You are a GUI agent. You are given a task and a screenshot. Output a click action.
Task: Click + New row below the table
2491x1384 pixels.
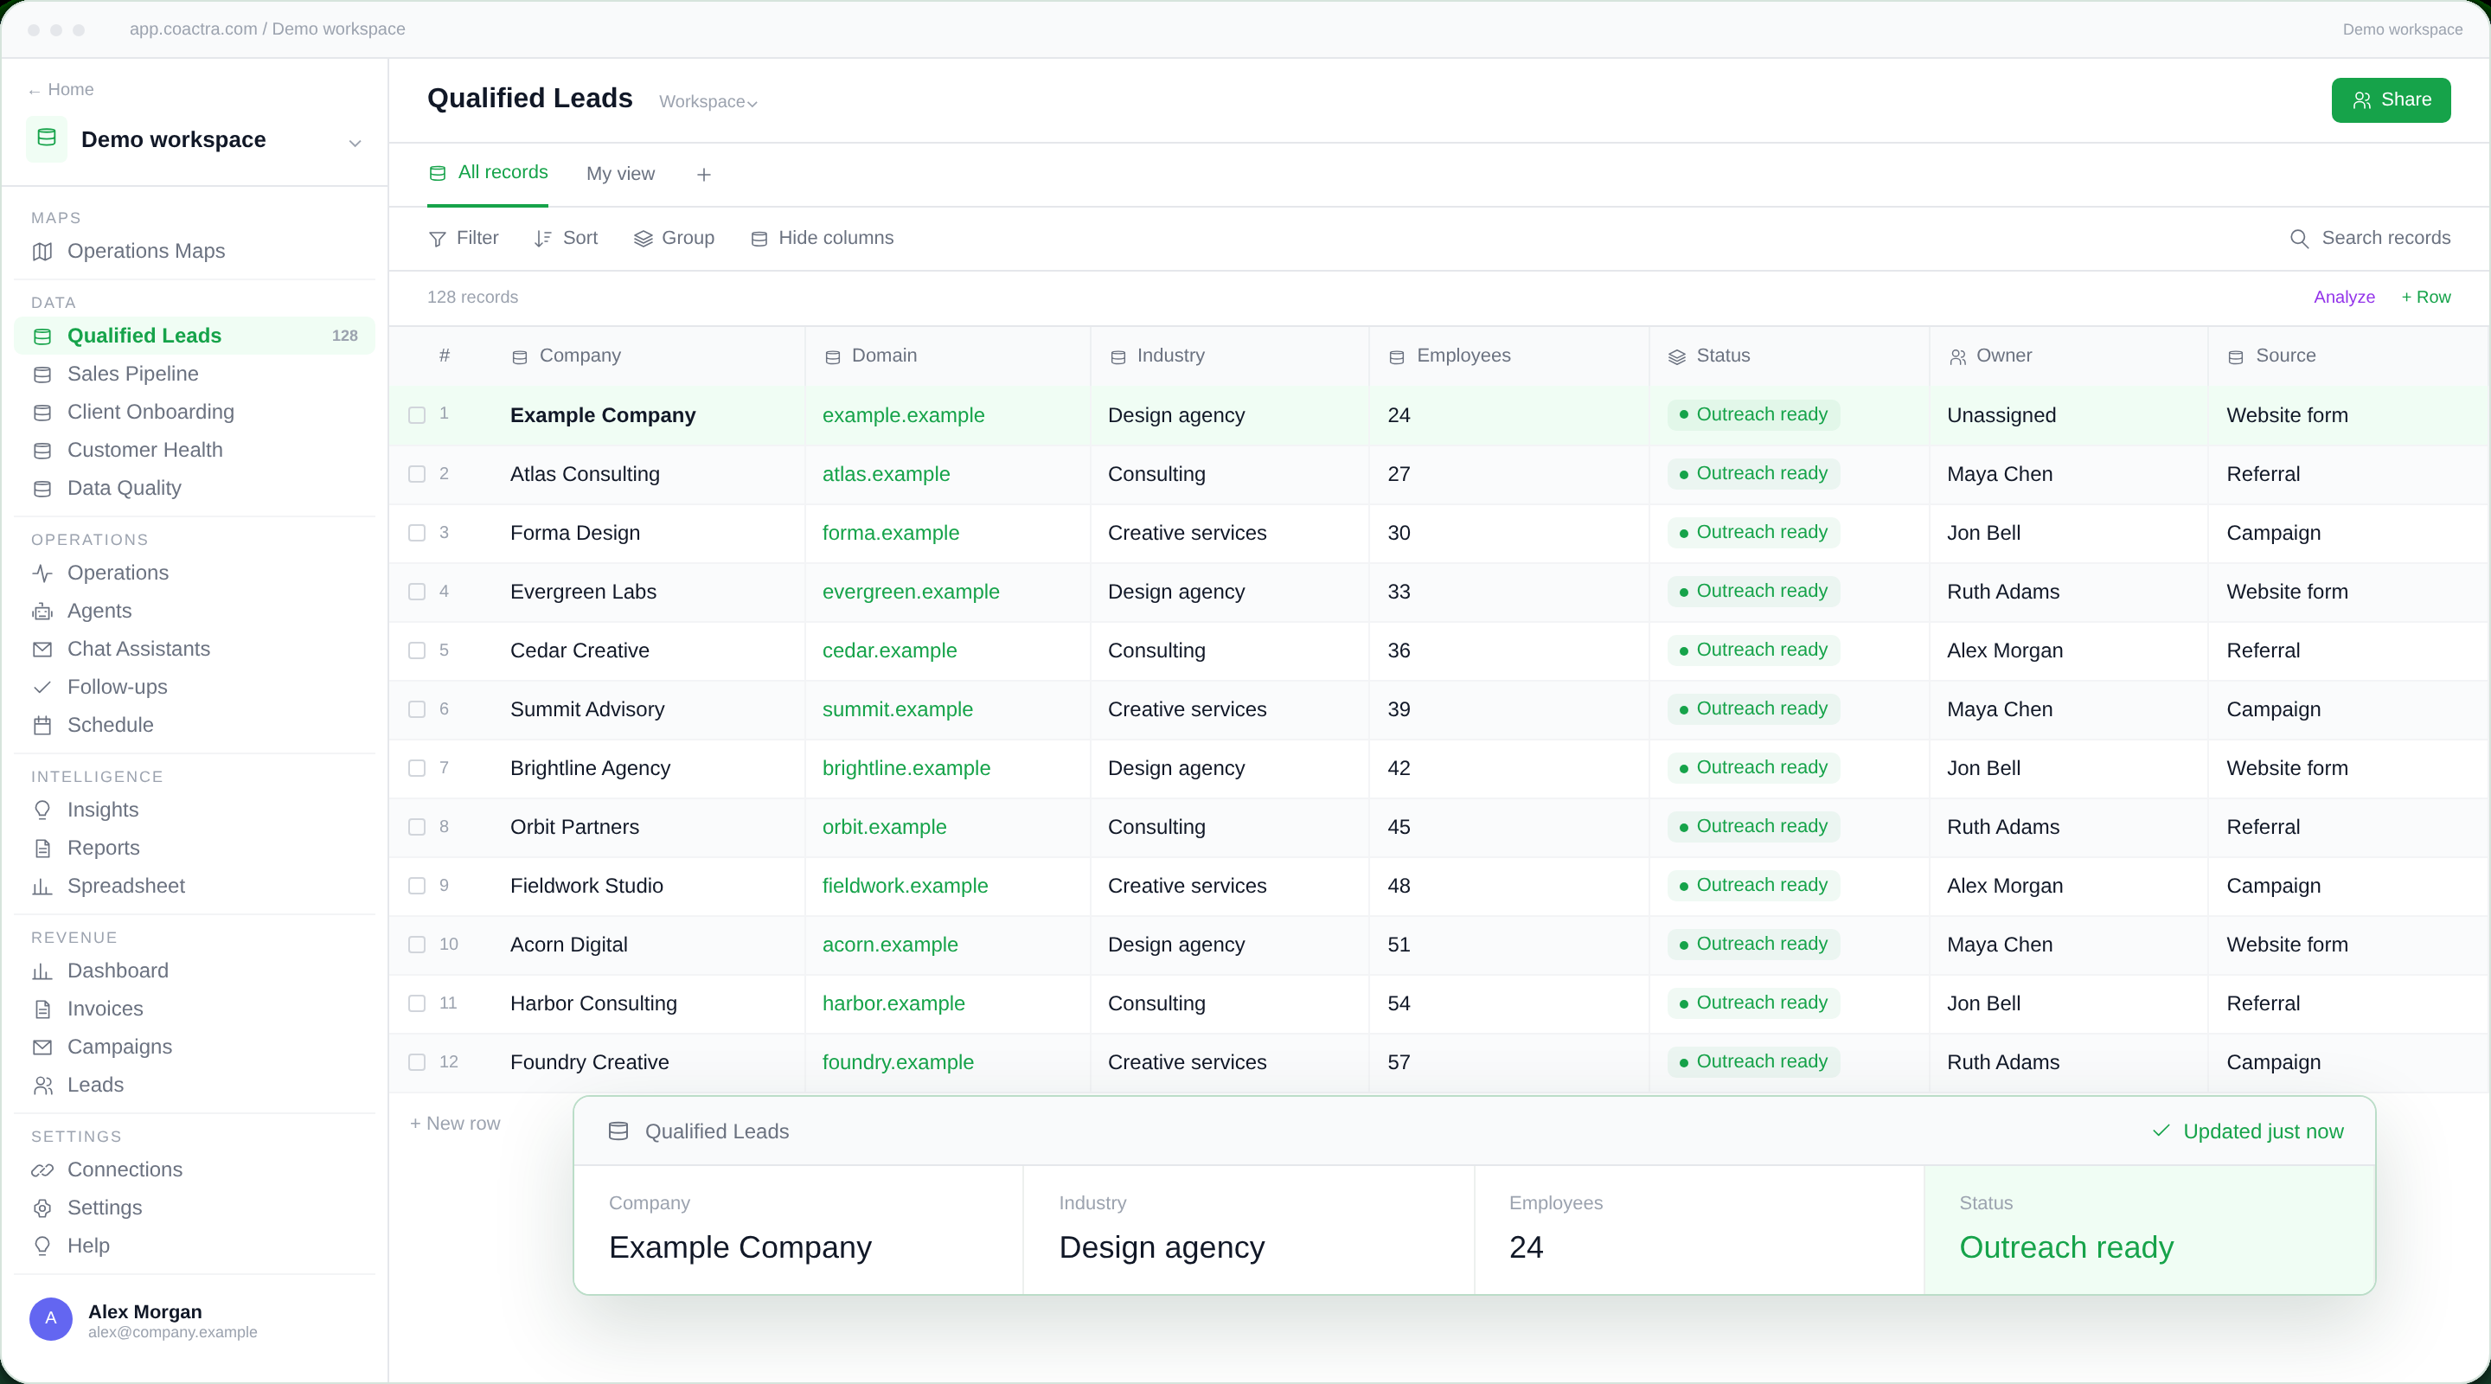[454, 1124]
